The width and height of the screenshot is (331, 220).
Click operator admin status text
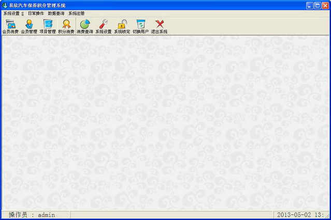click(x=32, y=215)
